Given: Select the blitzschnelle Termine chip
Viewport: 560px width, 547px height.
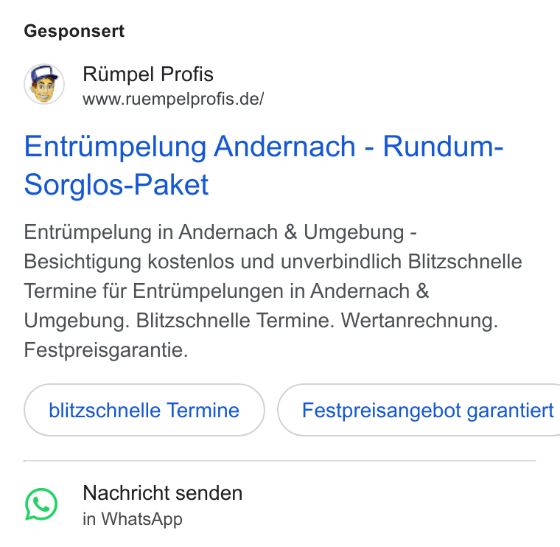Looking at the screenshot, I should (x=144, y=410).
